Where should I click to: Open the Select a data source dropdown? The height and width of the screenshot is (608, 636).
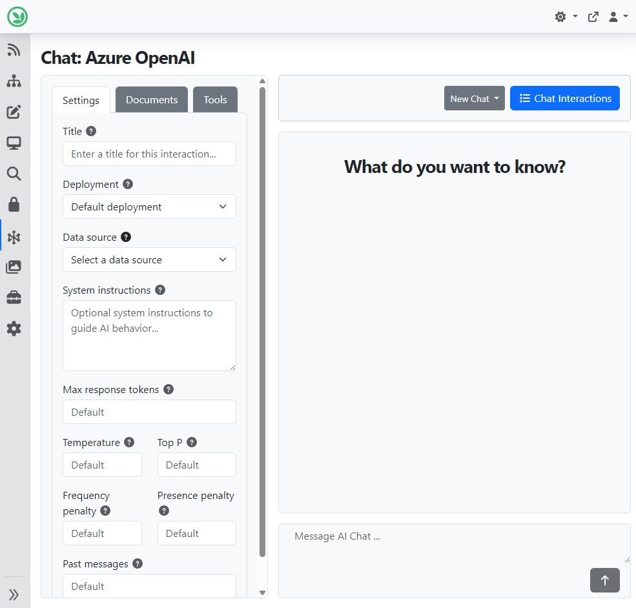click(x=149, y=259)
